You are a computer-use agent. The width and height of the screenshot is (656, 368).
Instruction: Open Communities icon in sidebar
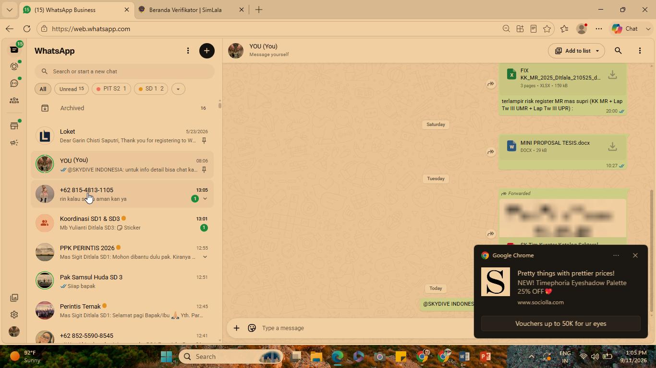14,101
